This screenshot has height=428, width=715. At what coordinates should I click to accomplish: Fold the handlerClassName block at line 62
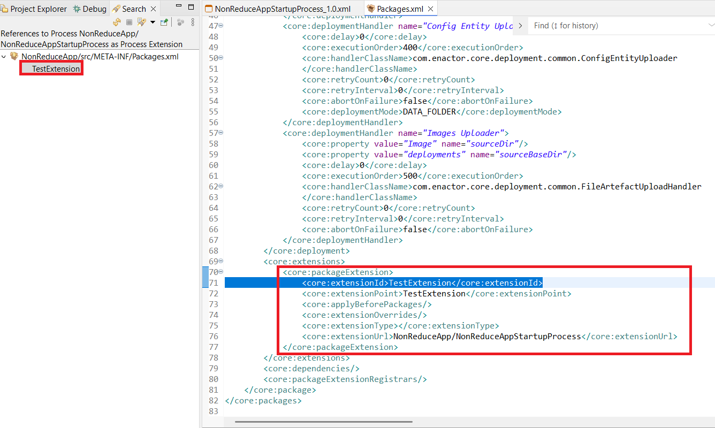(x=222, y=187)
